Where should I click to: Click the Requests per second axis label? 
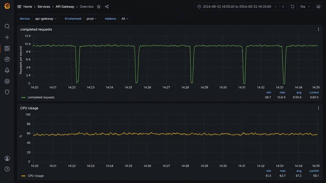[21, 60]
